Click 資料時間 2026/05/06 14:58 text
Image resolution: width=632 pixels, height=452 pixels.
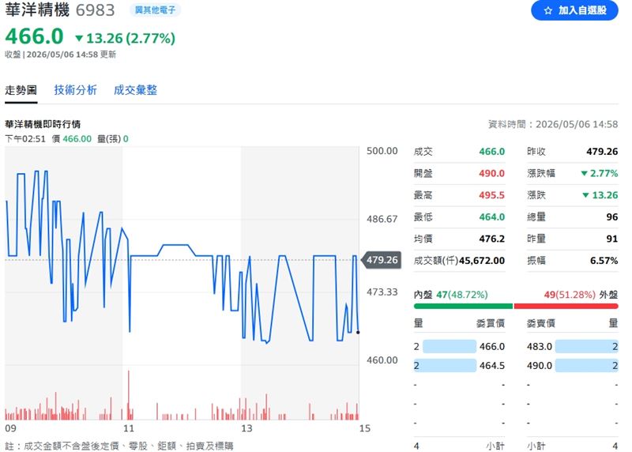coord(552,125)
